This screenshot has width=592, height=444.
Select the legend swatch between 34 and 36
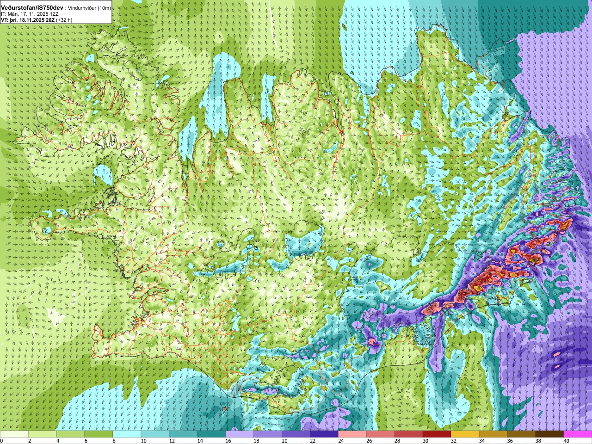pyautogui.click(x=493, y=434)
